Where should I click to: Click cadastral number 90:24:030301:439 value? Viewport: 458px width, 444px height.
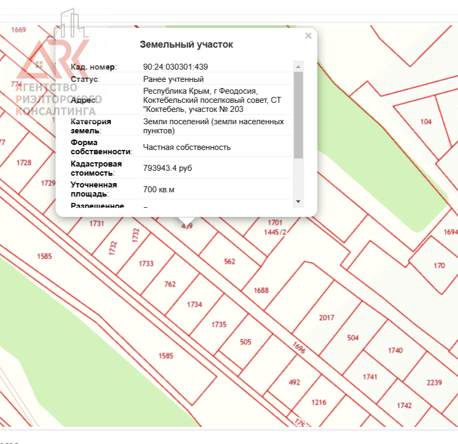coord(175,67)
